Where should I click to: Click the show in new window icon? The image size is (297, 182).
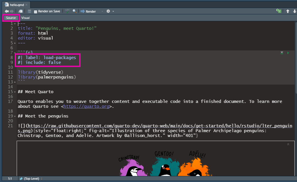click(x=21, y=11)
